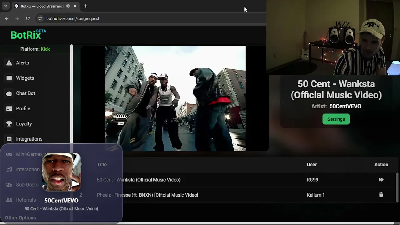Click the Action column header
Screen dimensions: 400x225
pyautogui.click(x=381, y=164)
